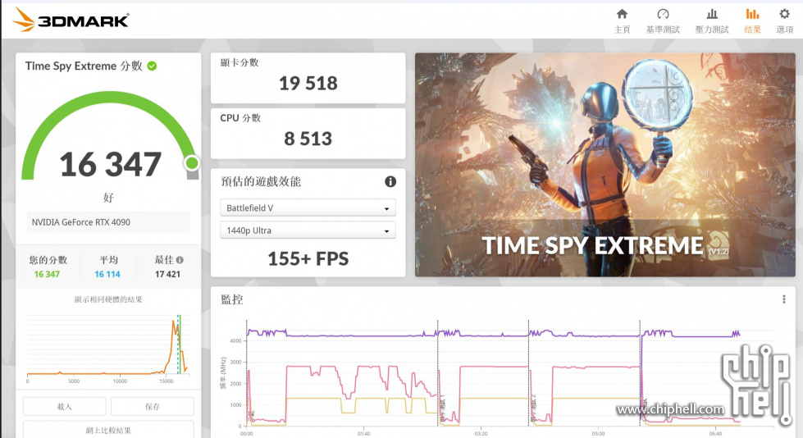This screenshot has width=803, height=438.
Task: Click the best score 17 421
Action: click(x=167, y=274)
